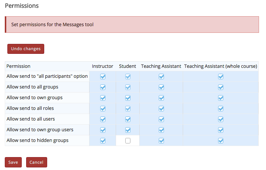266x170 pixels.
Task: Uncheck Instructor 'Allow send to own groups'
Action: (103, 98)
